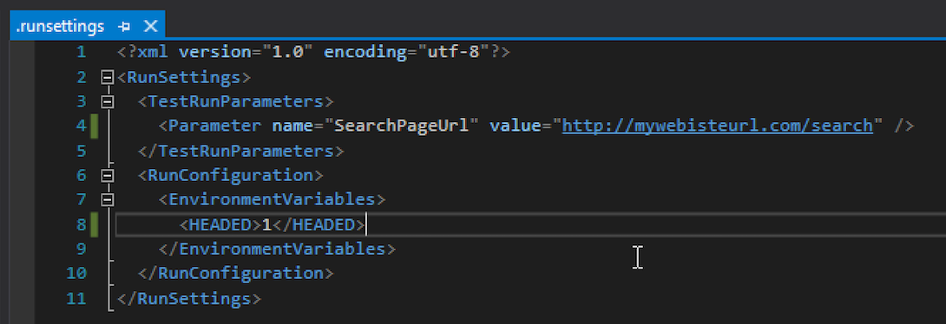The height and width of the screenshot is (324, 946).
Task: Collapse the RunSettings root element
Action: click(x=108, y=77)
